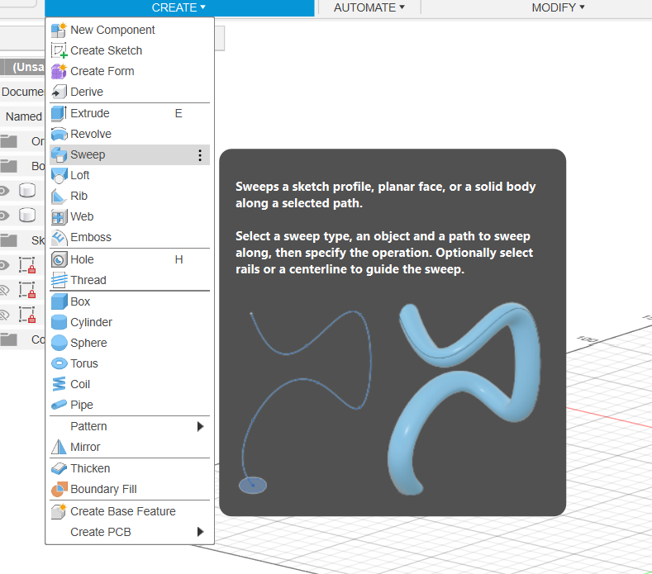The width and height of the screenshot is (652, 574).
Task: Select the Coil tool icon
Action: [59, 384]
